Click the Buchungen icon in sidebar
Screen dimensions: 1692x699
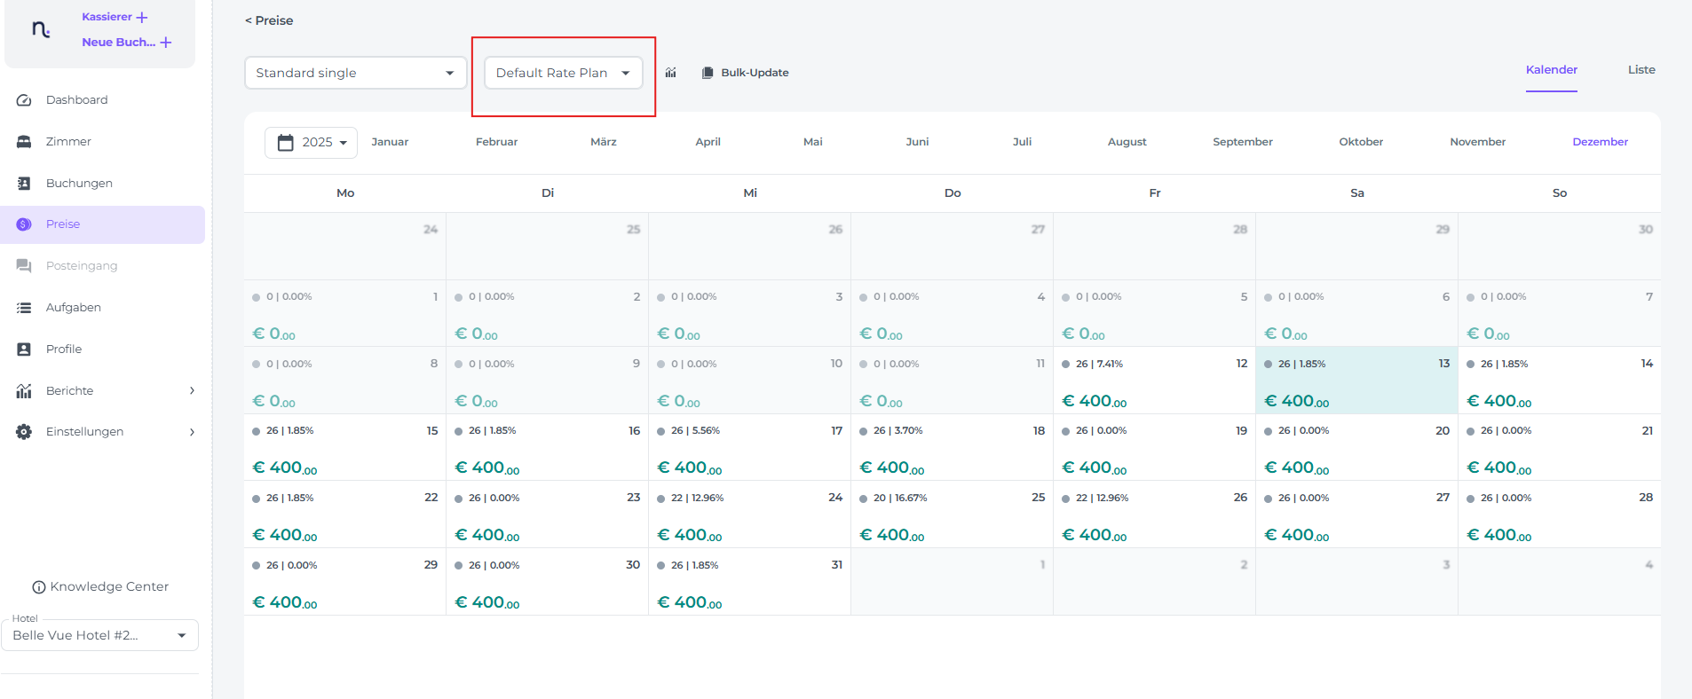point(24,184)
